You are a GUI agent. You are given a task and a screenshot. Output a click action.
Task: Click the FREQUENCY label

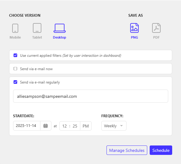click(x=112, y=116)
